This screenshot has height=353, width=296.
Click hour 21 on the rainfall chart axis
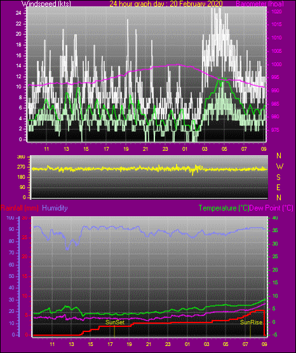149,344
